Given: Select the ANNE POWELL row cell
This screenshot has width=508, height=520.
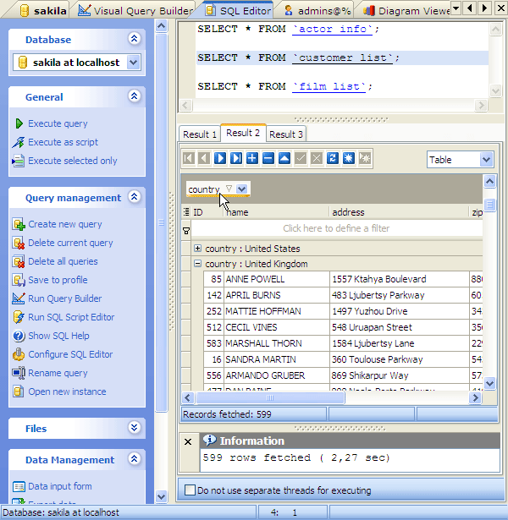Looking at the screenshot, I should point(277,279).
